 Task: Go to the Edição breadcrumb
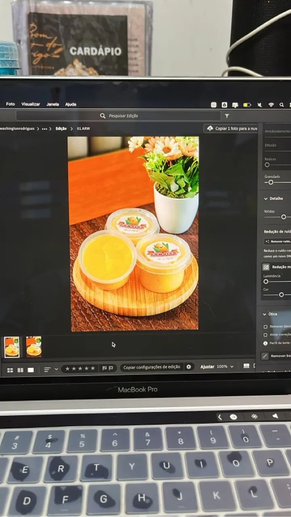[x=61, y=128]
